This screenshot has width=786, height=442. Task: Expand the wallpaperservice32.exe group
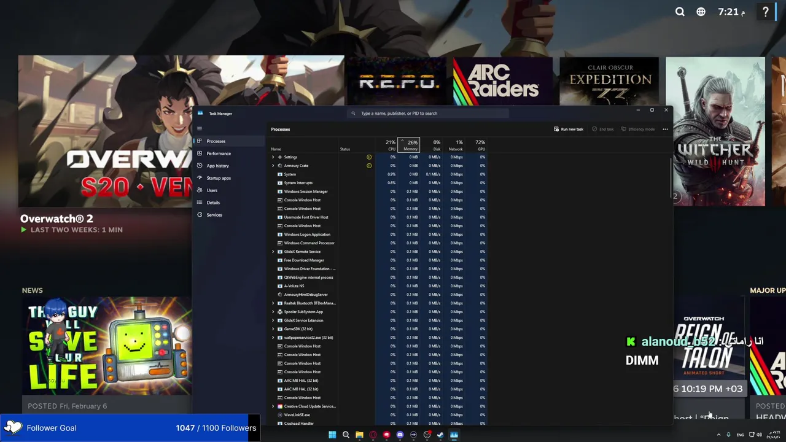(x=273, y=338)
